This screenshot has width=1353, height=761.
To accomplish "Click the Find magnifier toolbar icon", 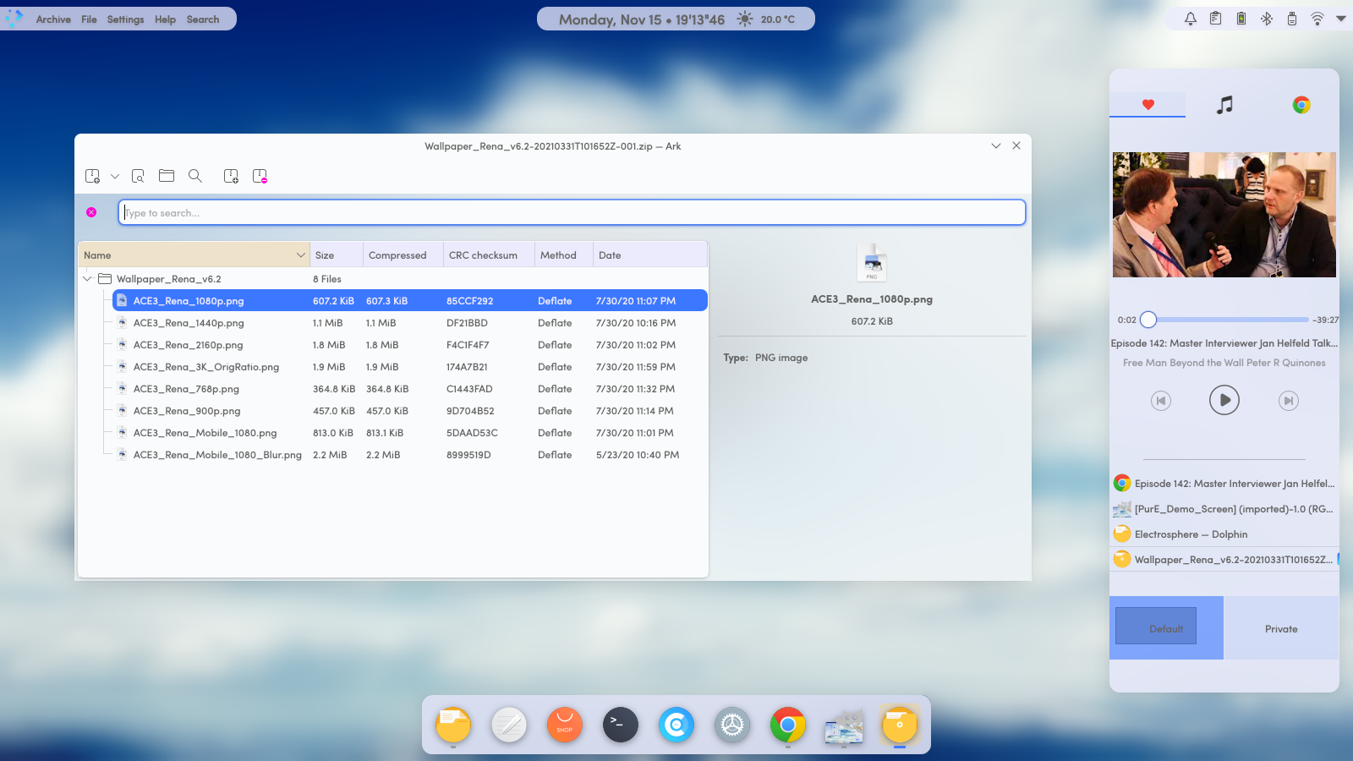I will click(195, 176).
